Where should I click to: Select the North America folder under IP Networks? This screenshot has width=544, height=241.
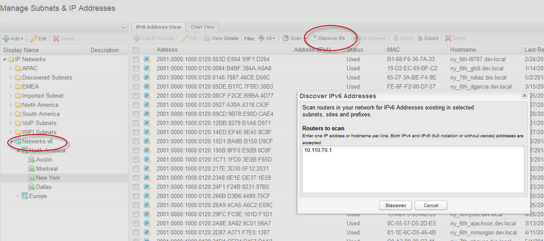click(x=41, y=105)
